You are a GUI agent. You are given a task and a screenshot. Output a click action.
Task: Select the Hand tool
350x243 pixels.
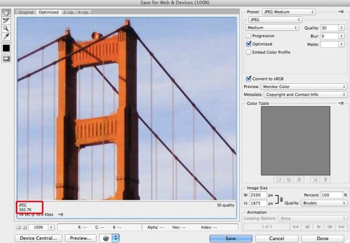[x=6, y=12]
